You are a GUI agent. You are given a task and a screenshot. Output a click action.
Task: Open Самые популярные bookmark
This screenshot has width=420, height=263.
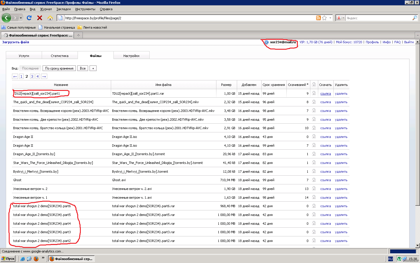[19, 27]
